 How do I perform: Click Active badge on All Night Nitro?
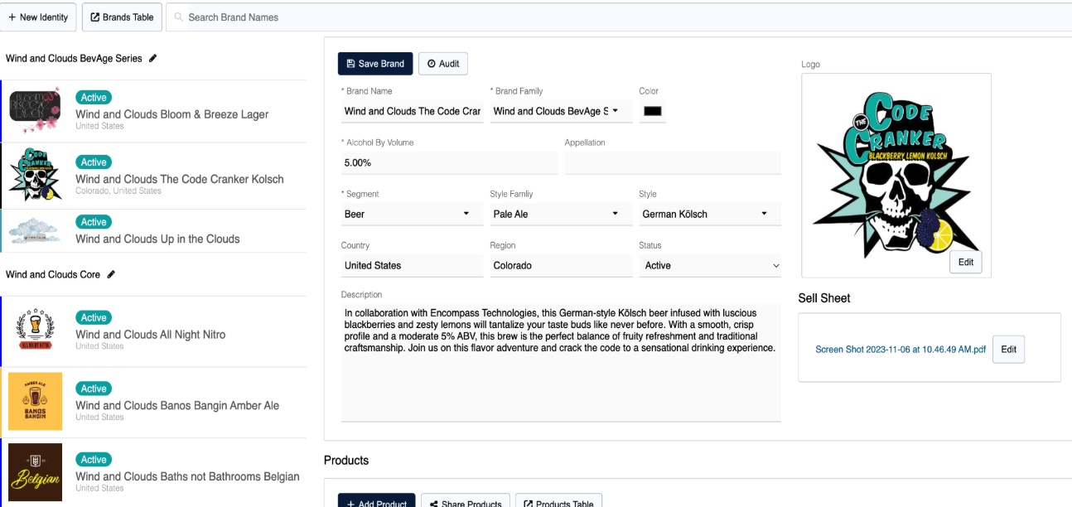point(94,318)
